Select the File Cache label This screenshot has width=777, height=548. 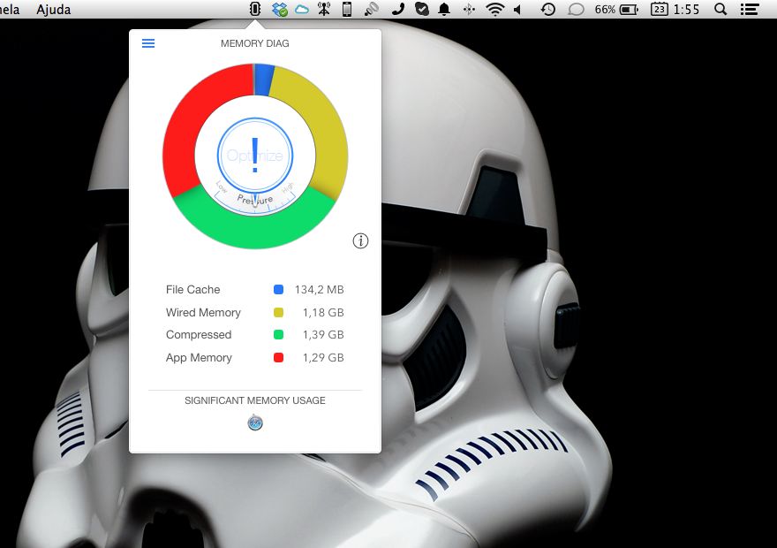[x=192, y=289]
